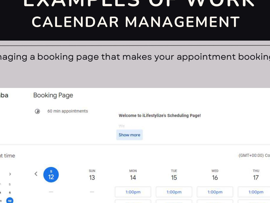
Task: Select Saturday 12 highlighted date
Action: pos(51,175)
